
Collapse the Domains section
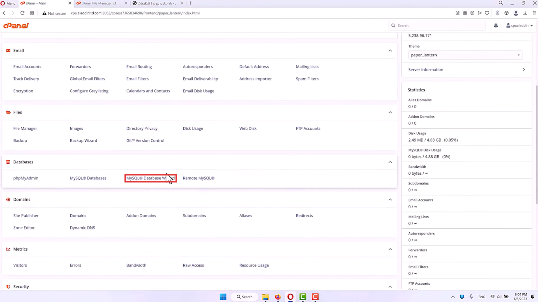pos(390,200)
